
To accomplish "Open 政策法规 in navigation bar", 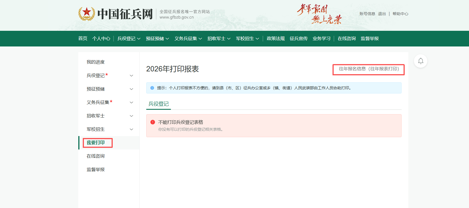I will coord(275,39).
